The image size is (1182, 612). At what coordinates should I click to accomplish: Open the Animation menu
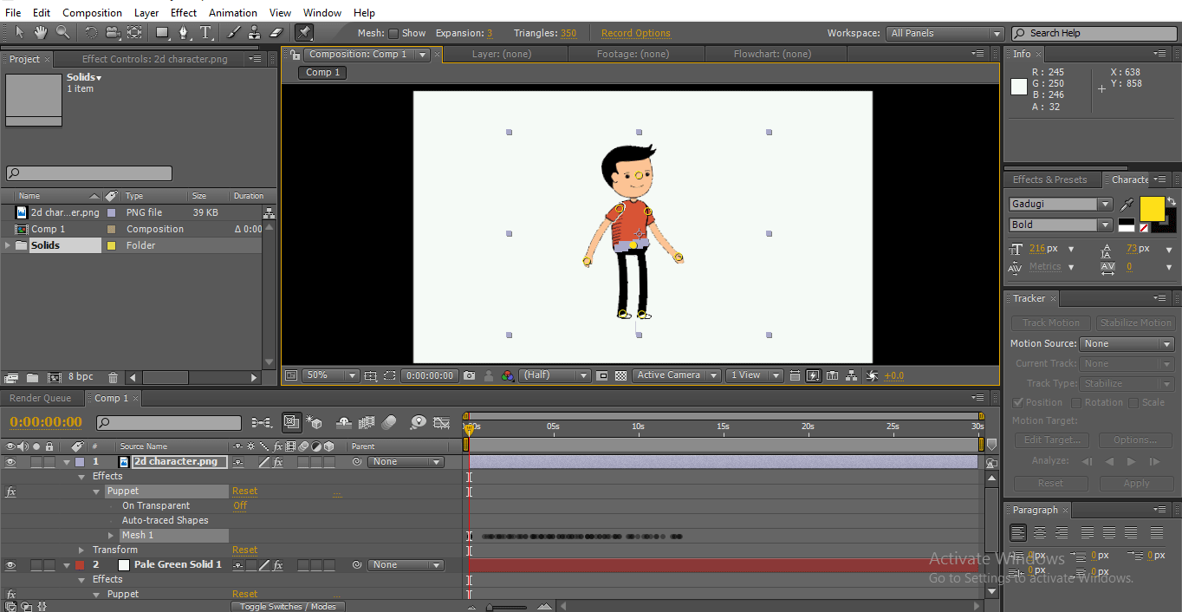point(232,12)
